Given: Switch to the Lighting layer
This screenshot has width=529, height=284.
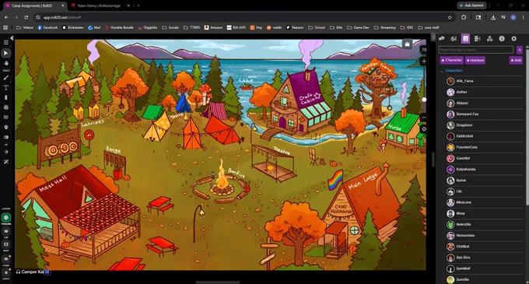Looking at the screenshot, I should pos(5,272).
